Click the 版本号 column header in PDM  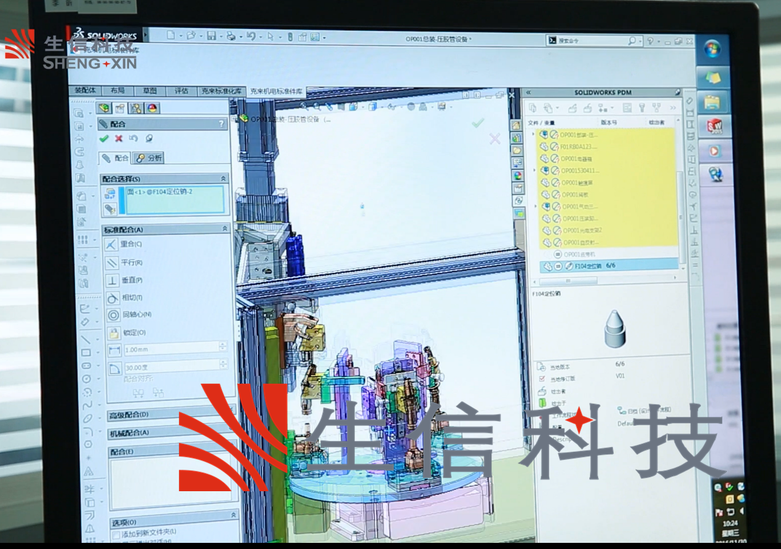point(609,122)
